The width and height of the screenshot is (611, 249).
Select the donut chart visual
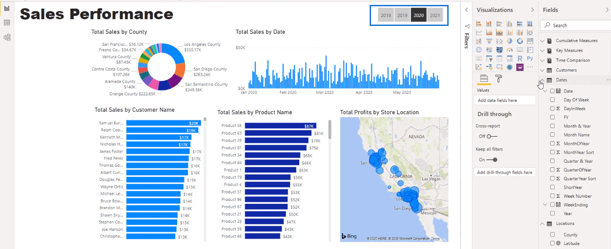tap(520, 41)
